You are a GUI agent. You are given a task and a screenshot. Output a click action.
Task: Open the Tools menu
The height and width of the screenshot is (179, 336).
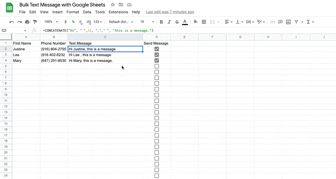[x=100, y=12]
